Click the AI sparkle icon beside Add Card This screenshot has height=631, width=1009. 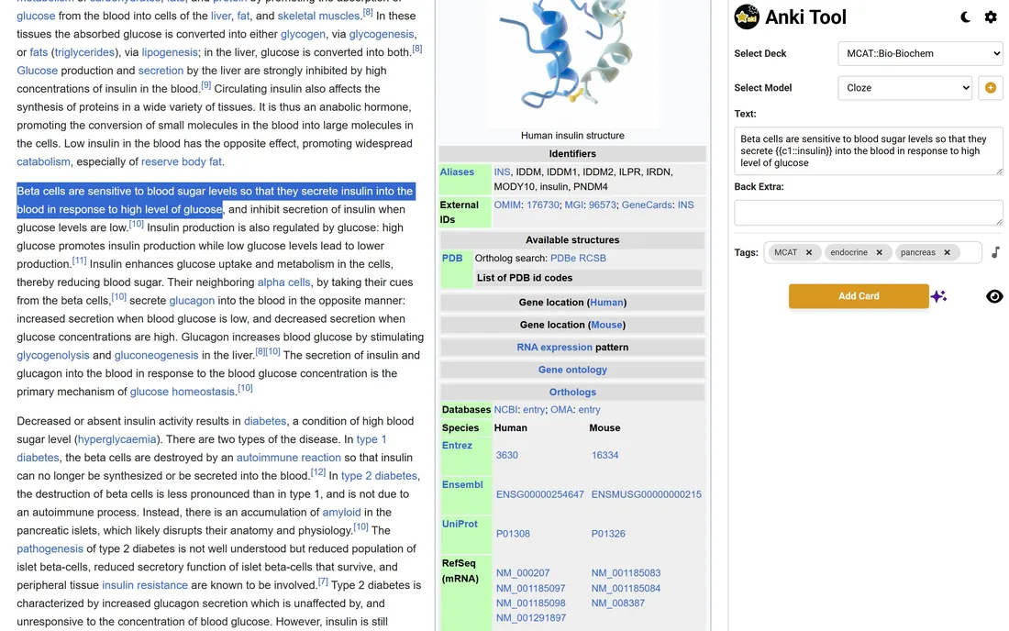[x=938, y=296]
